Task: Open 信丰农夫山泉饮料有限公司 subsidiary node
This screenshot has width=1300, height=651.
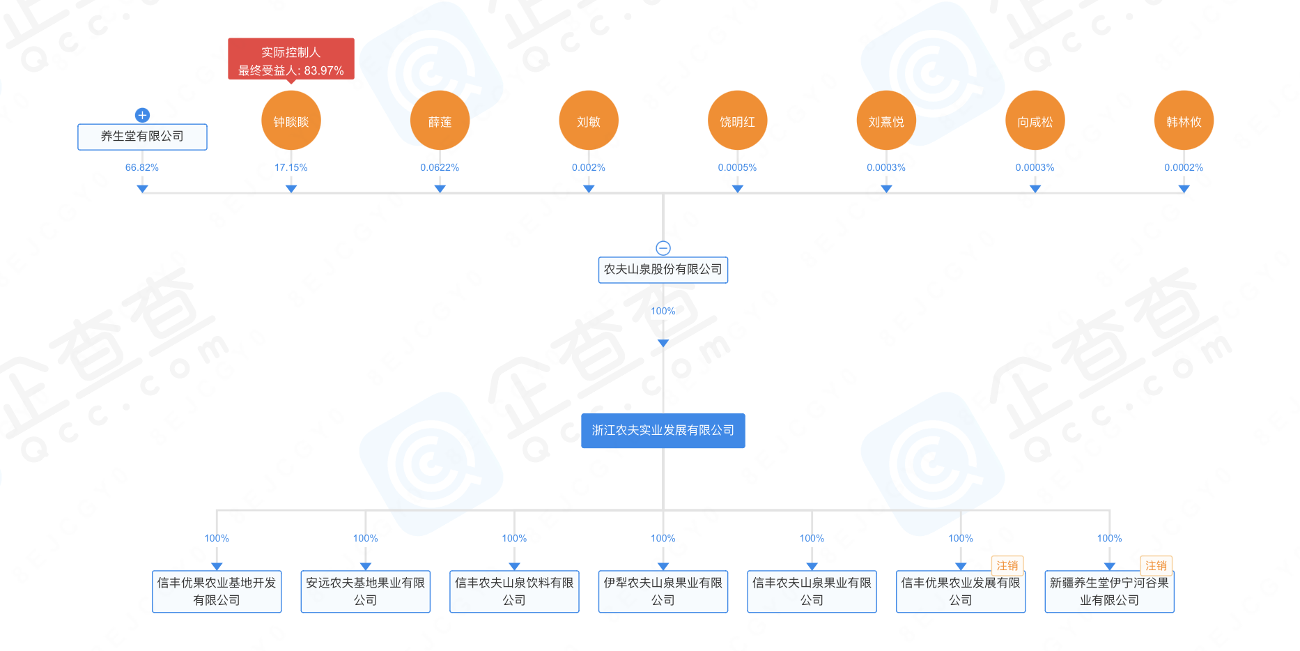Action: point(514,592)
